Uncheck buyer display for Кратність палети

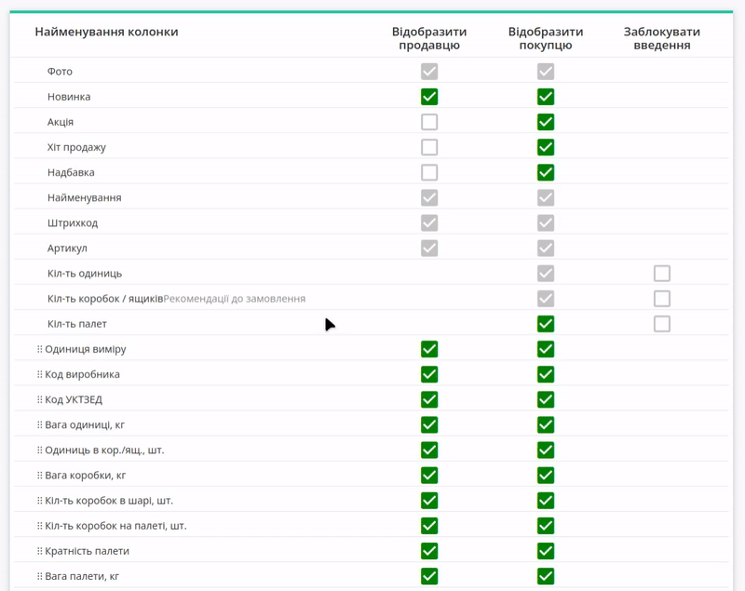pyautogui.click(x=546, y=551)
